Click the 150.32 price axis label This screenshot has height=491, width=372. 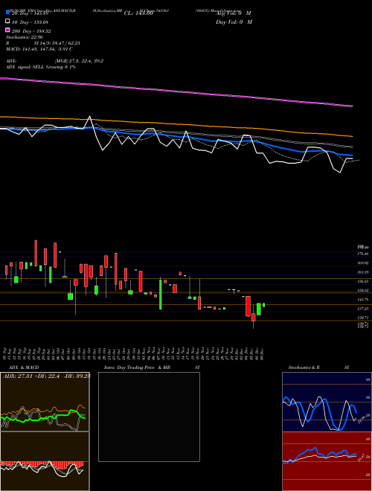[362, 291]
